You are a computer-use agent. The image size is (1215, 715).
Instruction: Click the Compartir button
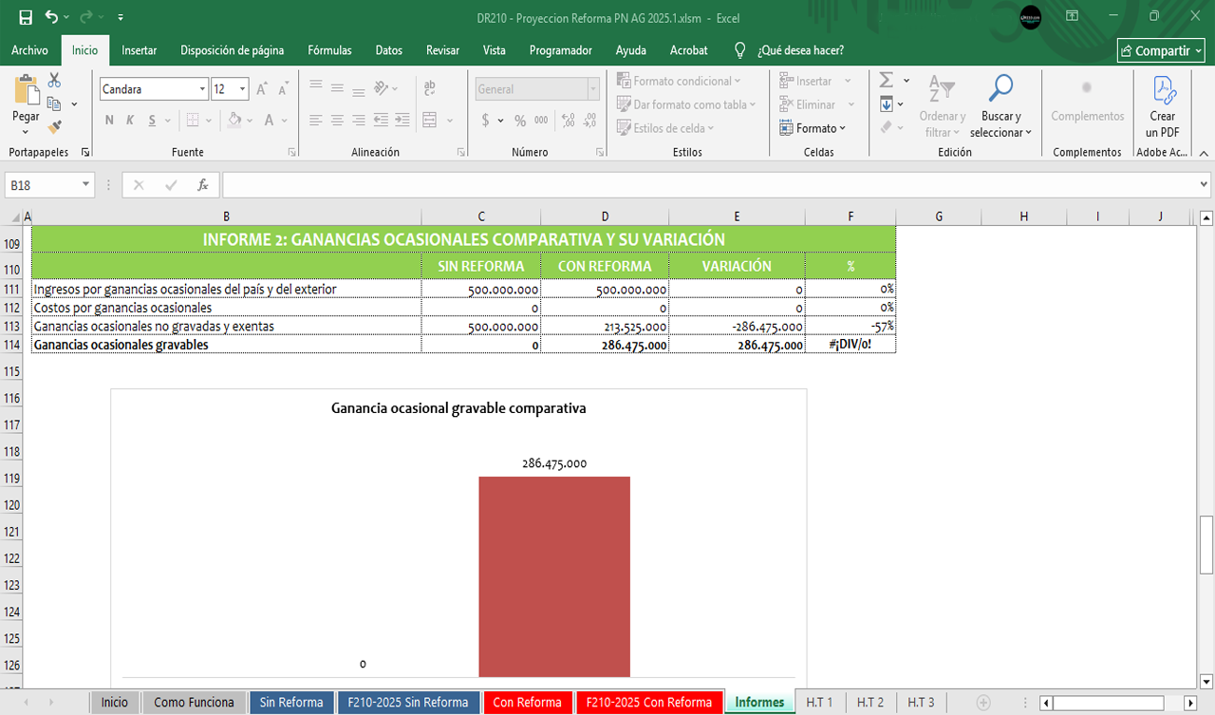1161,50
